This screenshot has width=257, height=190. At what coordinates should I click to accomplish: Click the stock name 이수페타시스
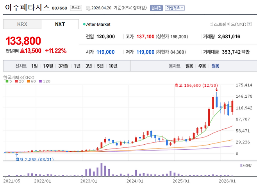27,7
